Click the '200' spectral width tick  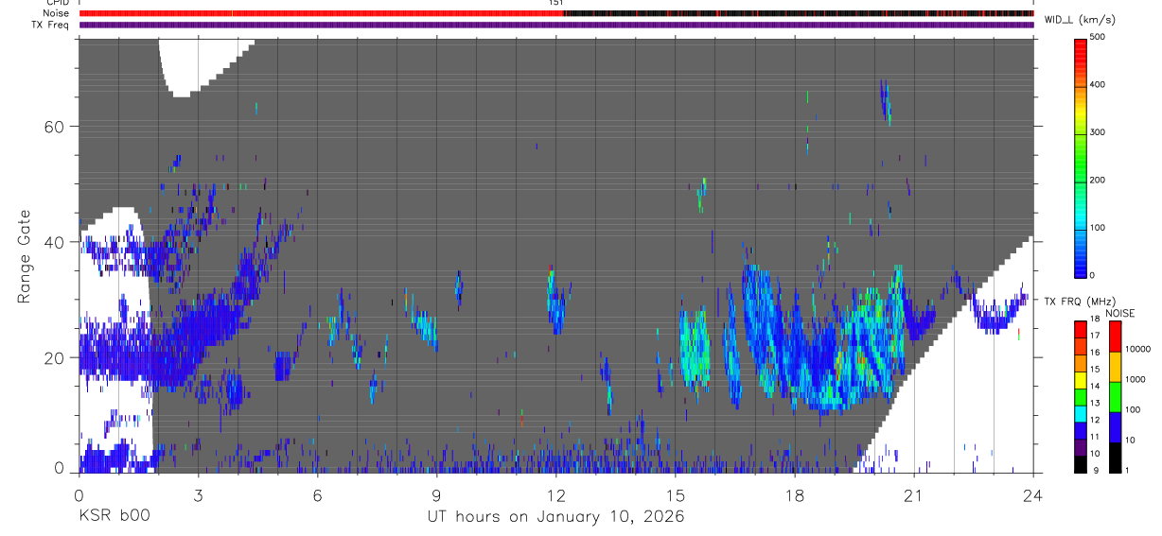click(x=1098, y=180)
